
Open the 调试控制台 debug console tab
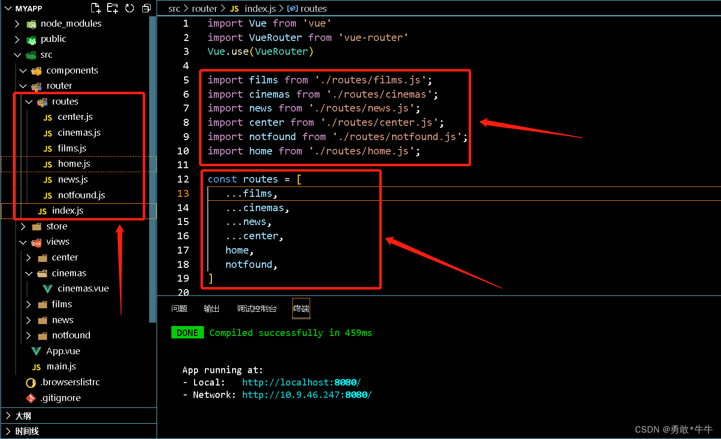tap(257, 309)
